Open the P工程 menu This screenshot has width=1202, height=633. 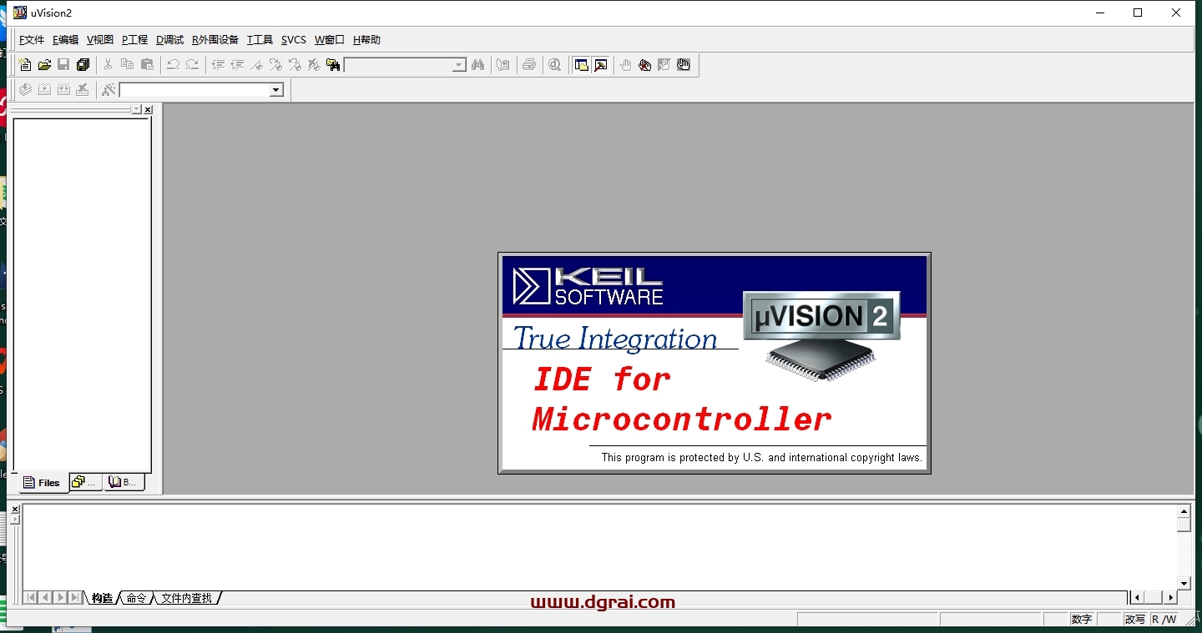click(x=134, y=40)
